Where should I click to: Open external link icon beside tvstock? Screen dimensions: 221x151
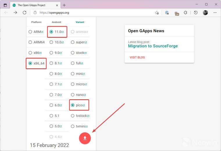88,116
